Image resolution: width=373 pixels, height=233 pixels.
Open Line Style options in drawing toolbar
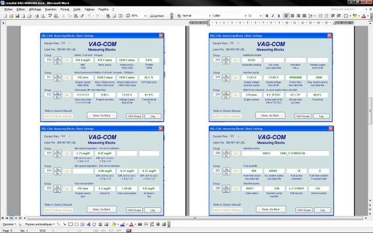[x=140, y=224]
